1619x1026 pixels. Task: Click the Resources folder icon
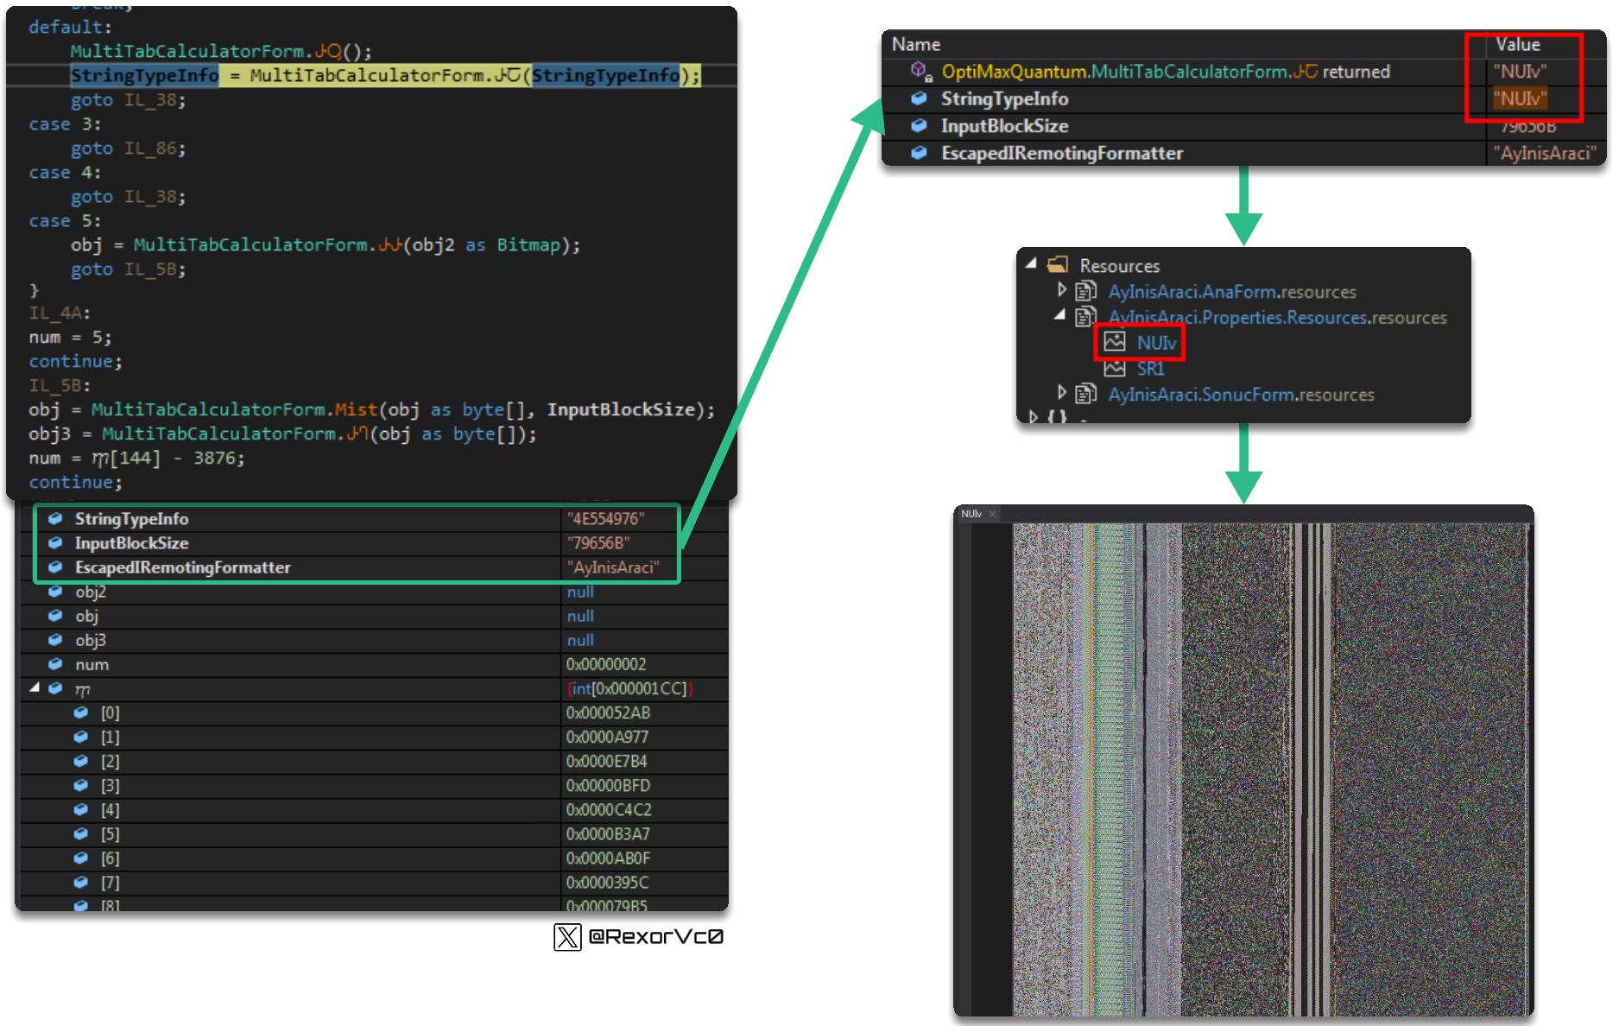(1058, 264)
